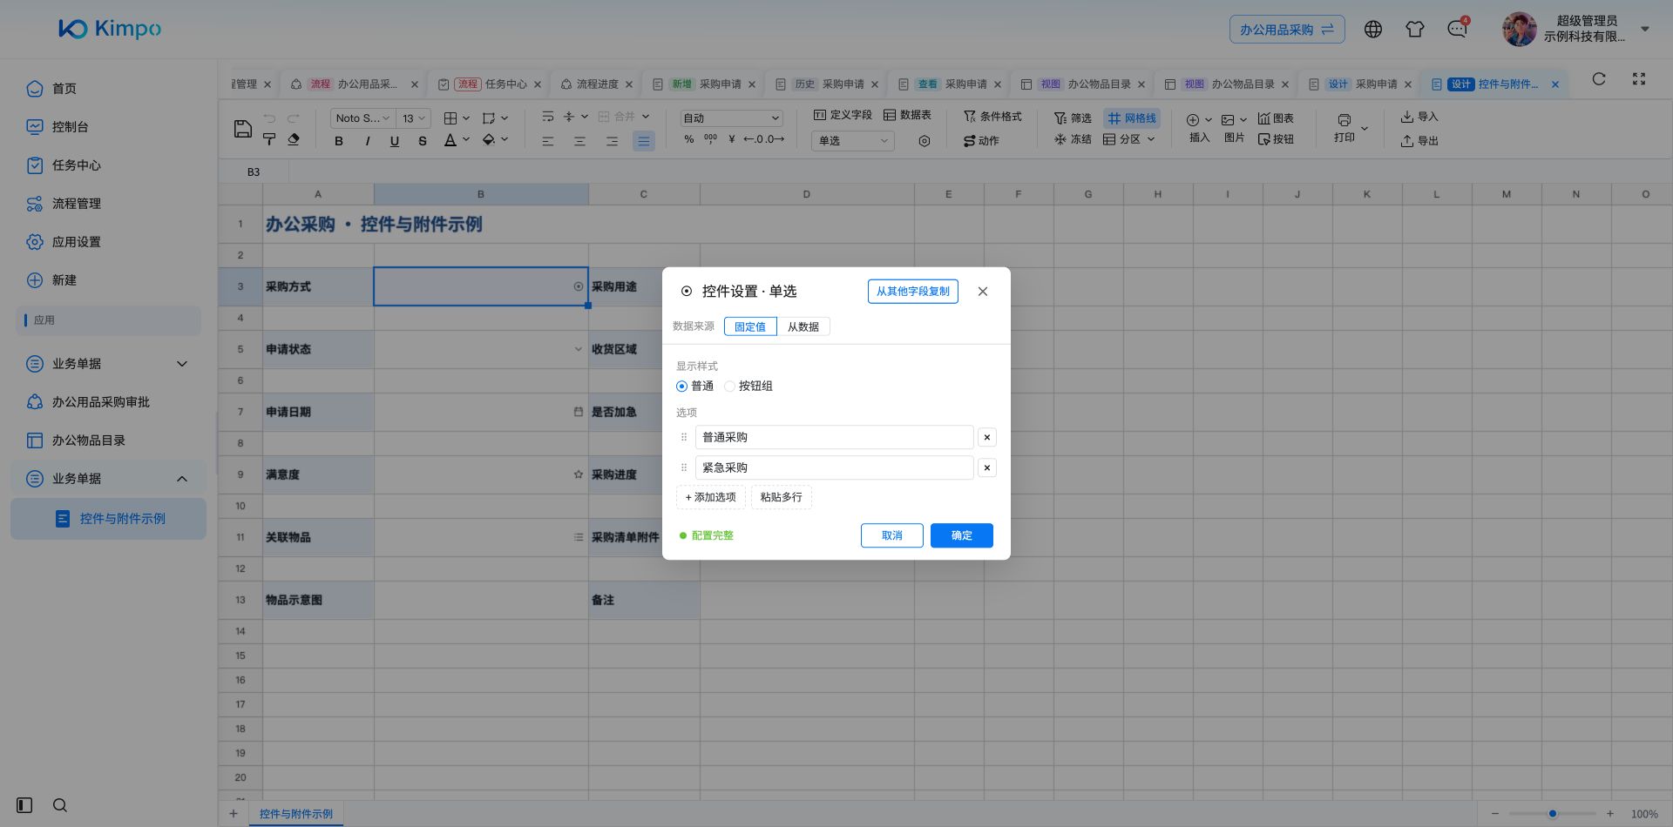
Task: Click the search icon at bottom left
Action: (60, 805)
